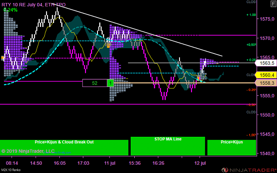Click the 11 jul date label
Viewport: 277px width, 173px height.
point(110,163)
